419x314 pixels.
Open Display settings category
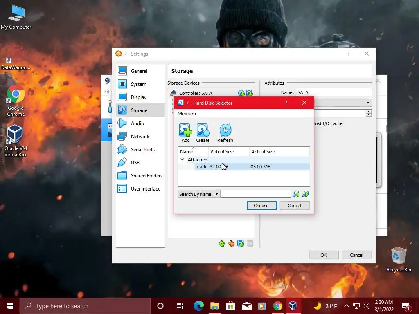(x=141, y=97)
